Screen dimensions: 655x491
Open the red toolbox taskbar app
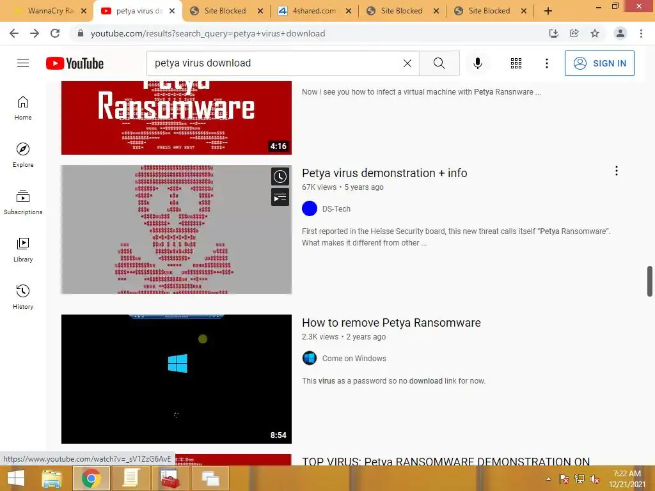point(170,478)
